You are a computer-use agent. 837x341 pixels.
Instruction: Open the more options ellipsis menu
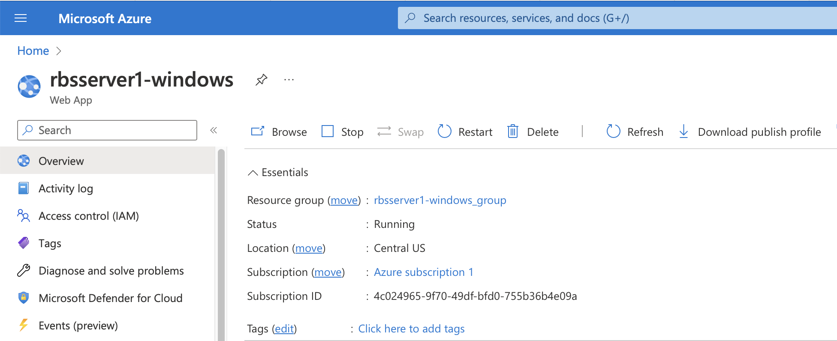coord(289,80)
